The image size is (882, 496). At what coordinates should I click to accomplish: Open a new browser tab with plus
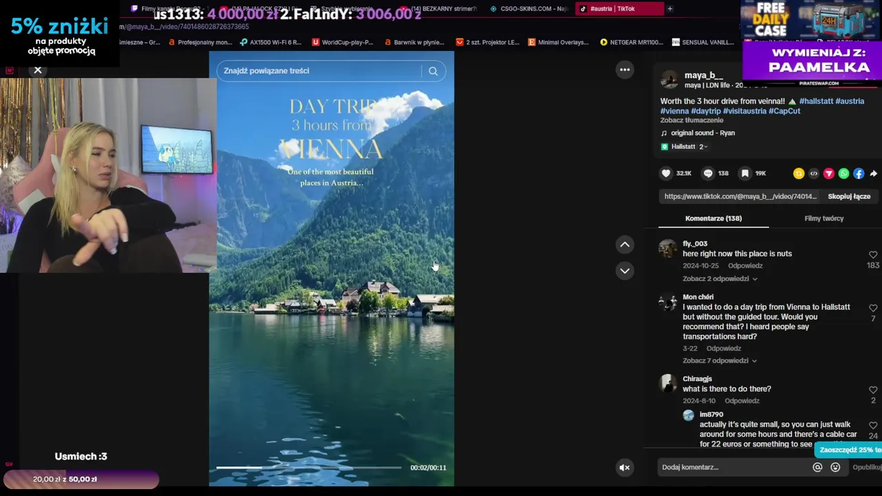[x=670, y=9]
